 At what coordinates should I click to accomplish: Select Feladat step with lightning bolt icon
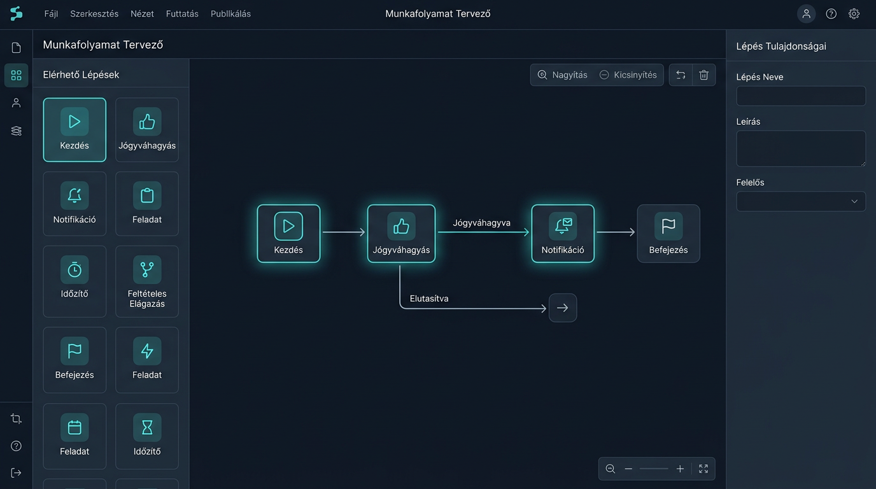147,360
